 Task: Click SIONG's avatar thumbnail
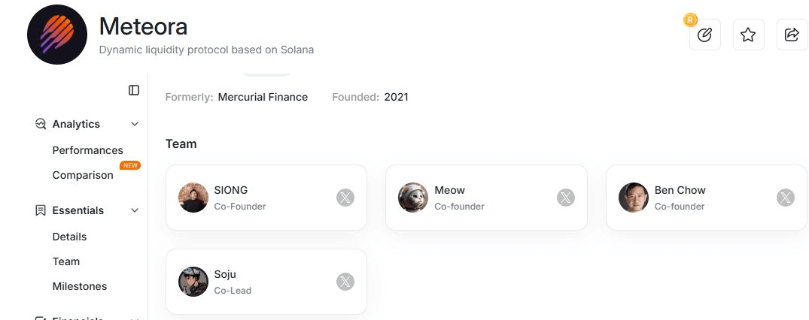click(x=193, y=198)
